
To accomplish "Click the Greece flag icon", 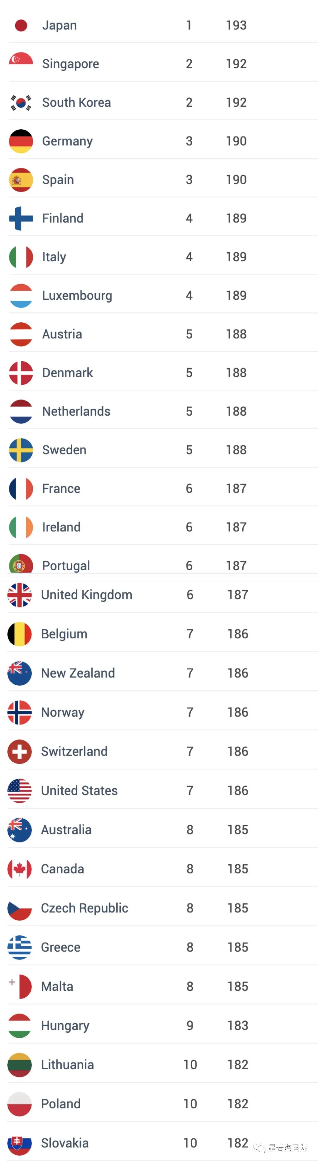I will (x=19, y=947).
